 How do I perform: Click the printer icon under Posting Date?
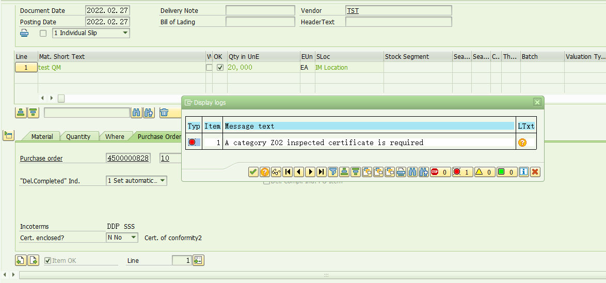click(24, 33)
